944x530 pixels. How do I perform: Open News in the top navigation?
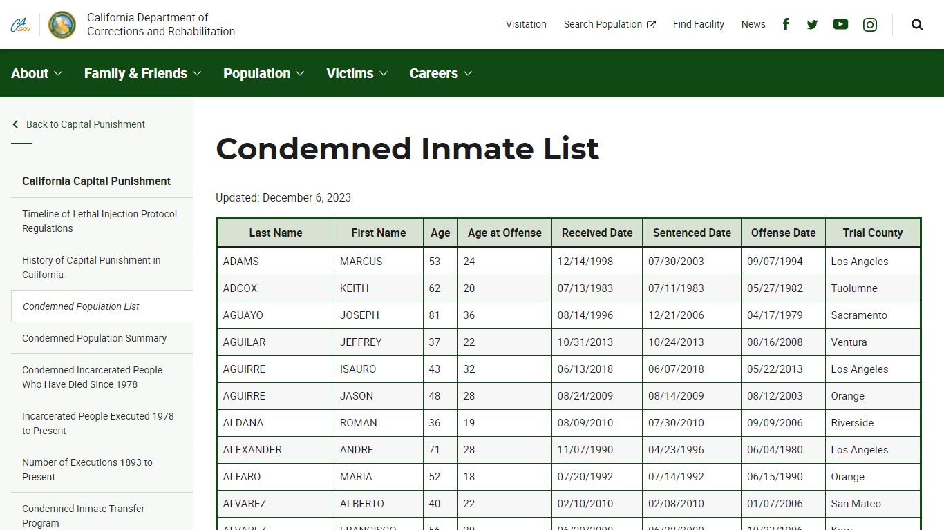click(753, 24)
